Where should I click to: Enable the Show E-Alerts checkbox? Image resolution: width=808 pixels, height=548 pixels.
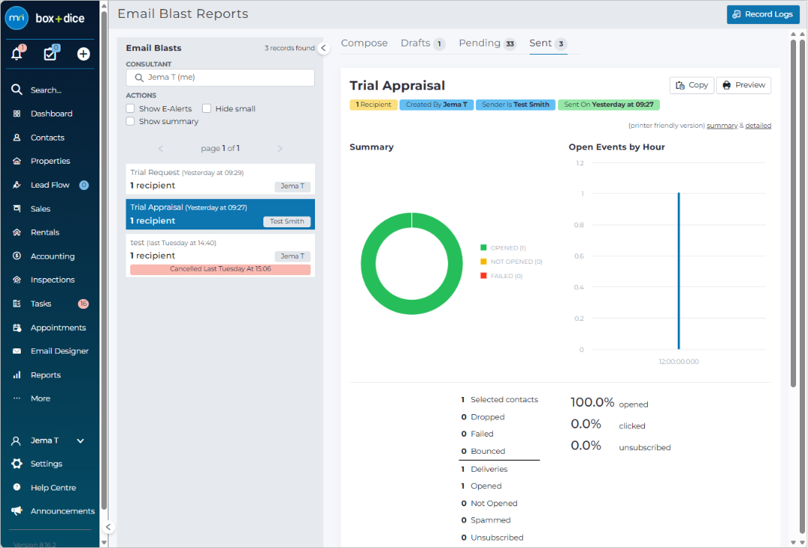[130, 108]
